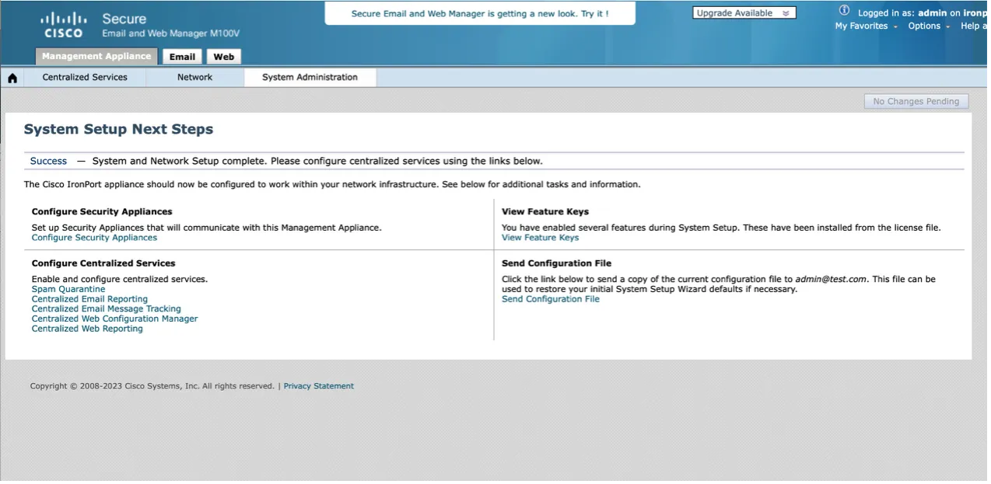
Task: Open the Spam Quarantine link
Action: [x=68, y=289]
